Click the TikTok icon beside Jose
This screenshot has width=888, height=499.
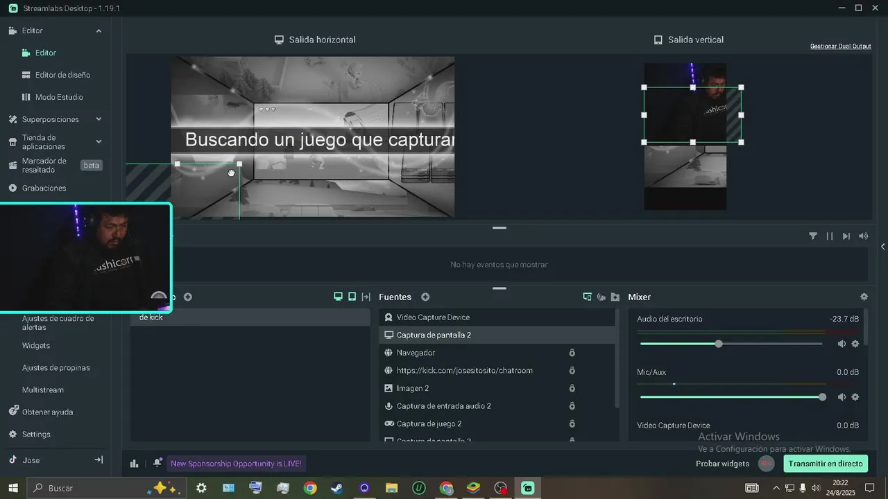pos(12,459)
